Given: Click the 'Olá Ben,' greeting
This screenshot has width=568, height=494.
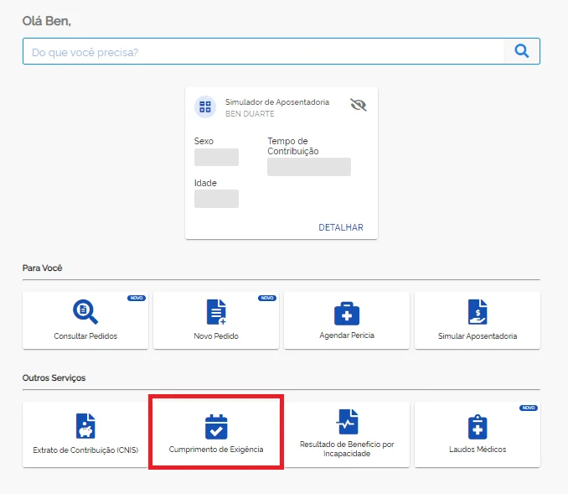Looking at the screenshot, I should coord(47,21).
